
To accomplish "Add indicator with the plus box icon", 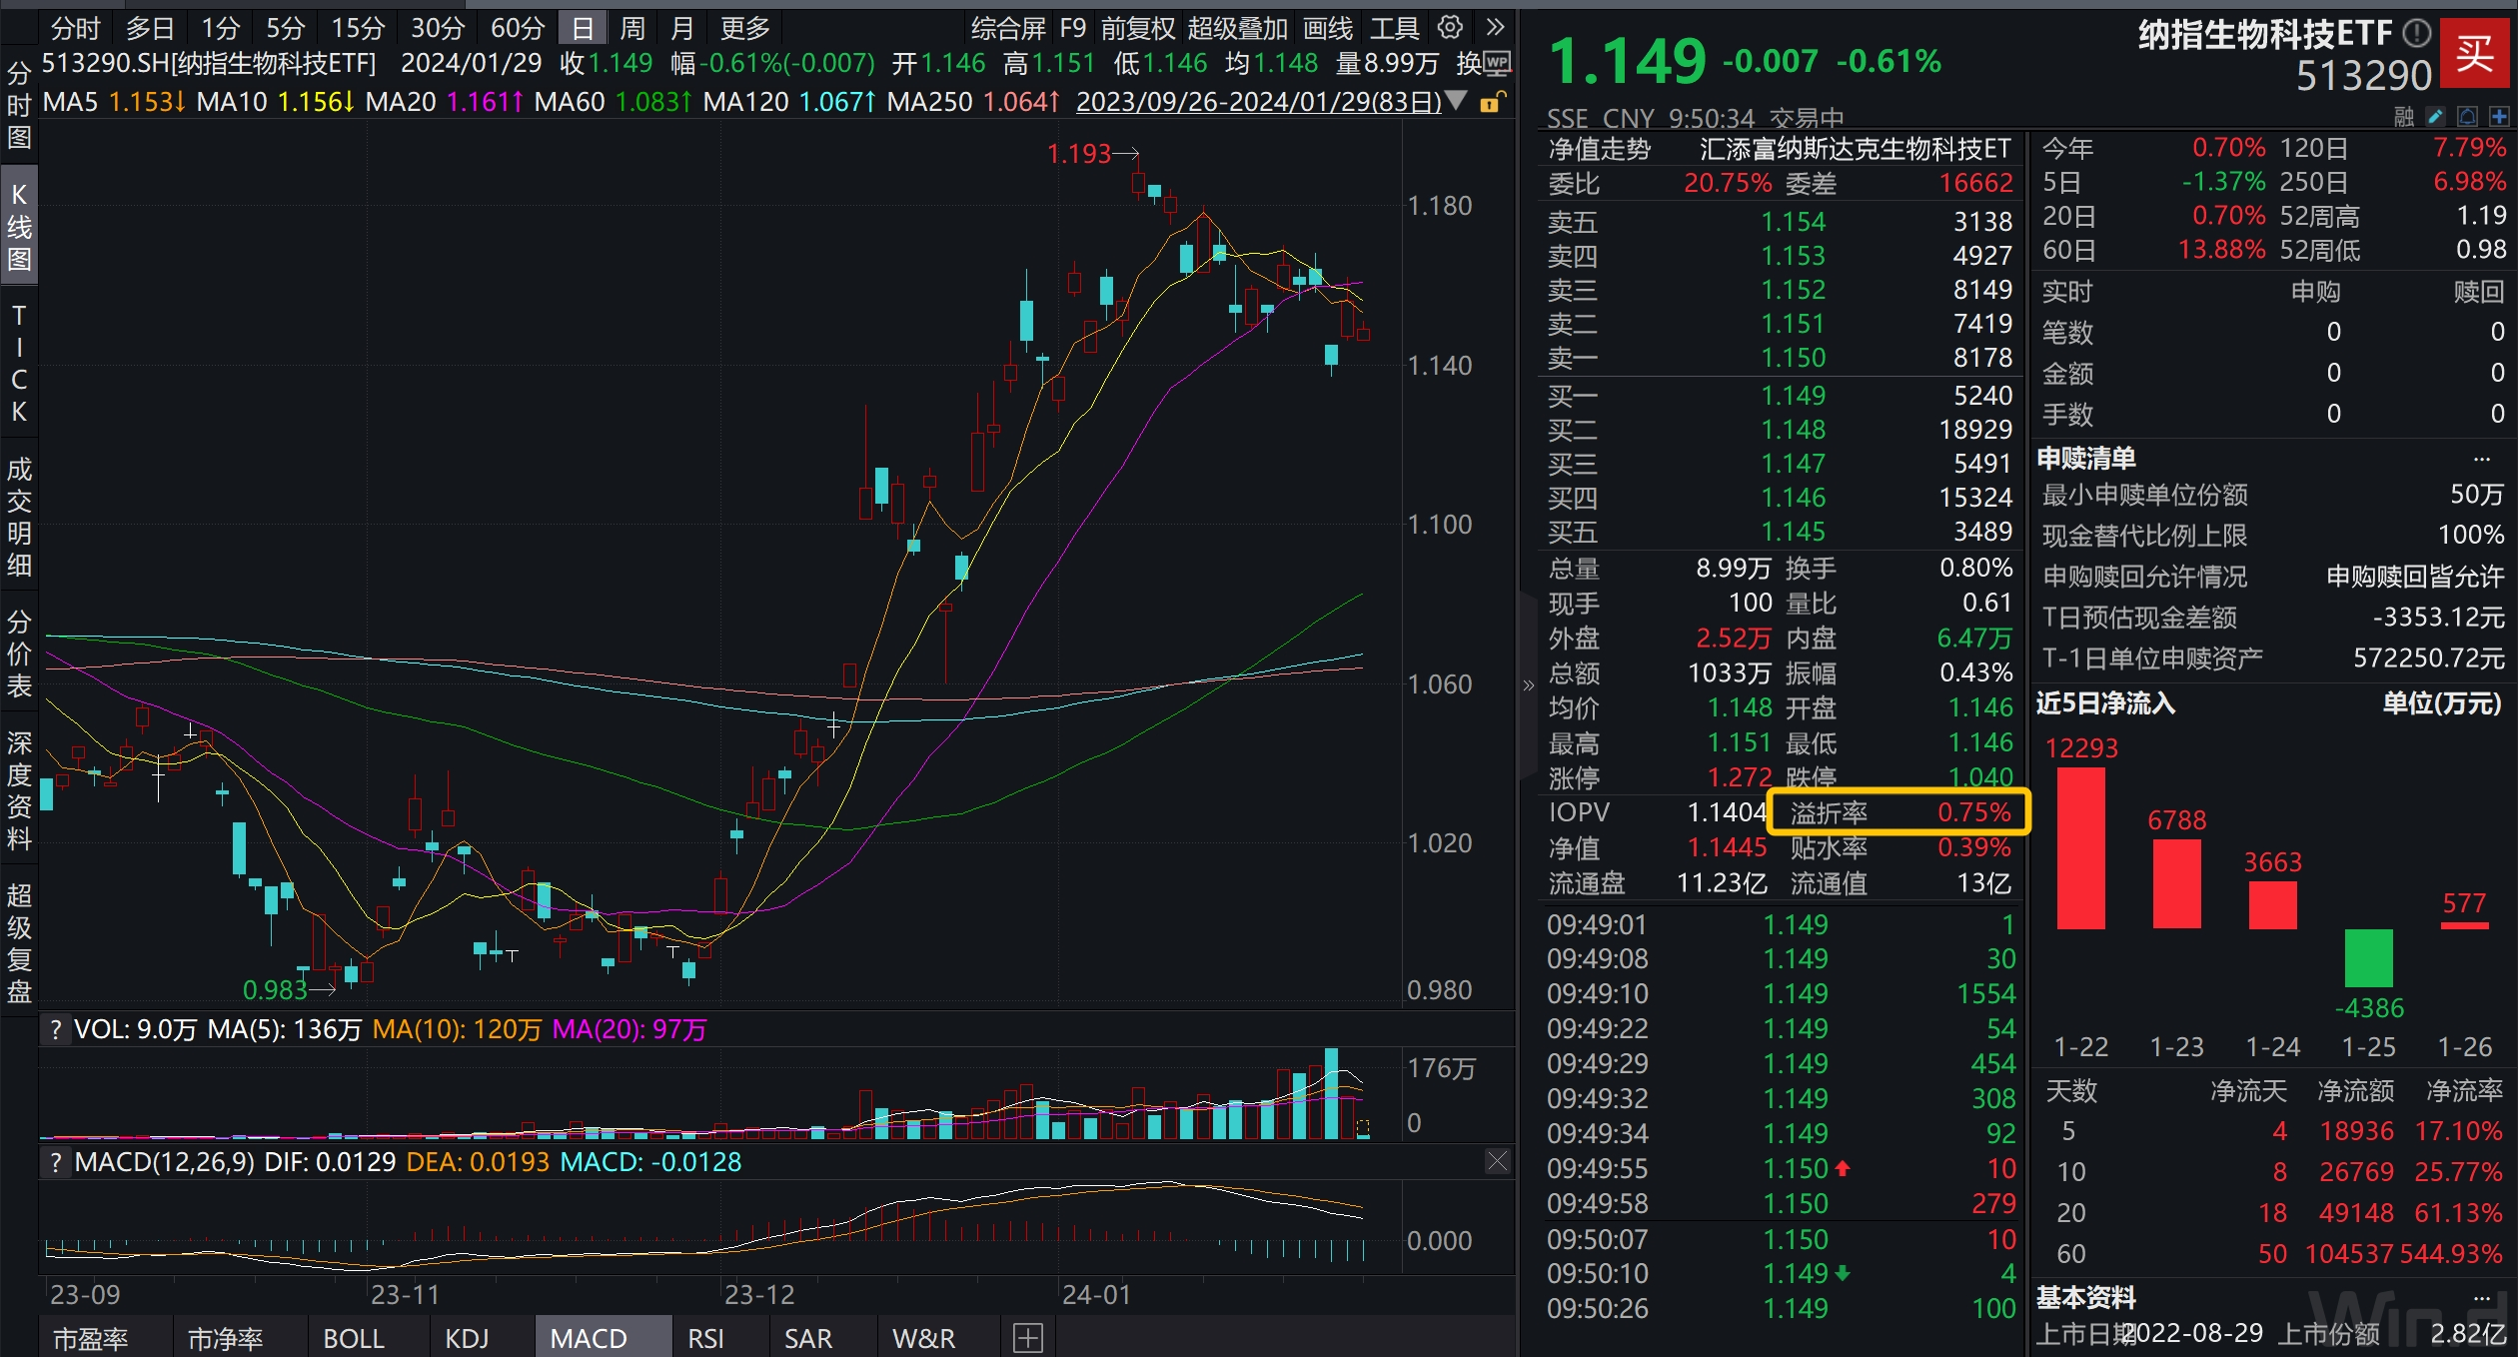I will (x=1027, y=1337).
